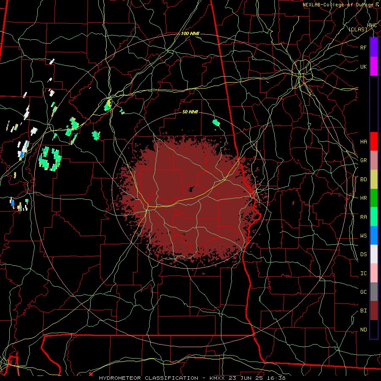This screenshot has height=381, width=381.
Task: Click the NEXLAB-College of DuPage credit text
Action: coord(339,5)
